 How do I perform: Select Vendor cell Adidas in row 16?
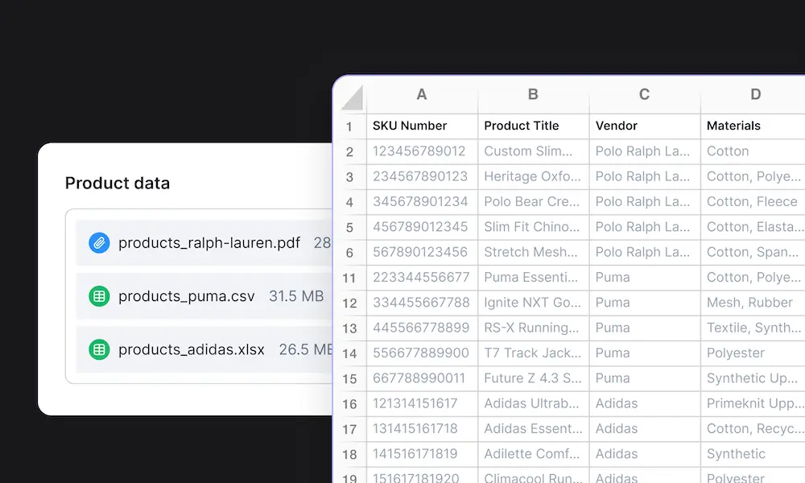pos(645,404)
